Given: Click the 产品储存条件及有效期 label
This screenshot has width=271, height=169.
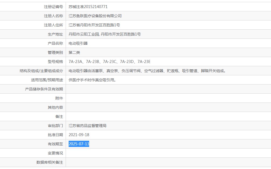Looking at the screenshot, I should (44, 89).
